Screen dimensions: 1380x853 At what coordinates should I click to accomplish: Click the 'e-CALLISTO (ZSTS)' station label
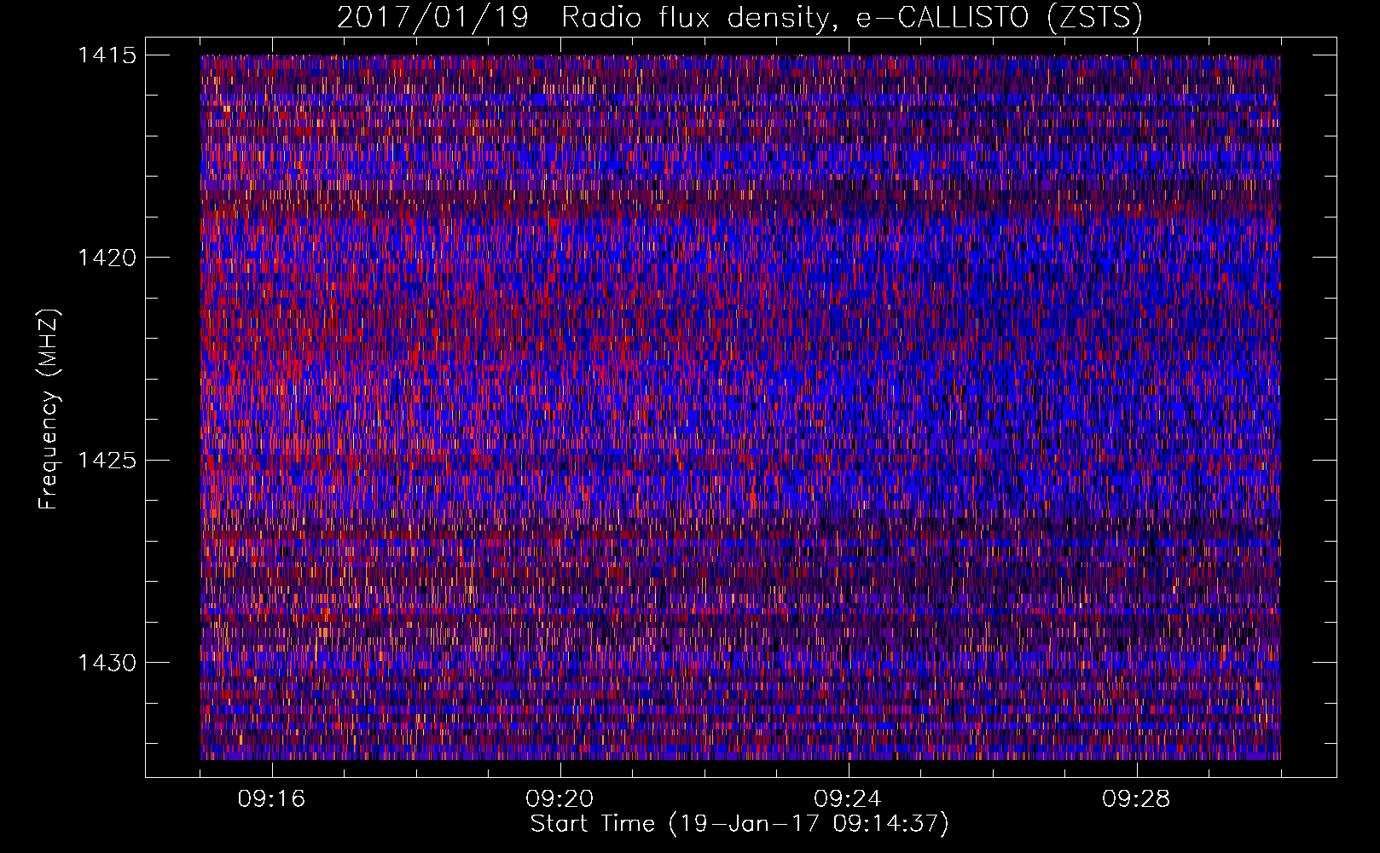[1000, 18]
